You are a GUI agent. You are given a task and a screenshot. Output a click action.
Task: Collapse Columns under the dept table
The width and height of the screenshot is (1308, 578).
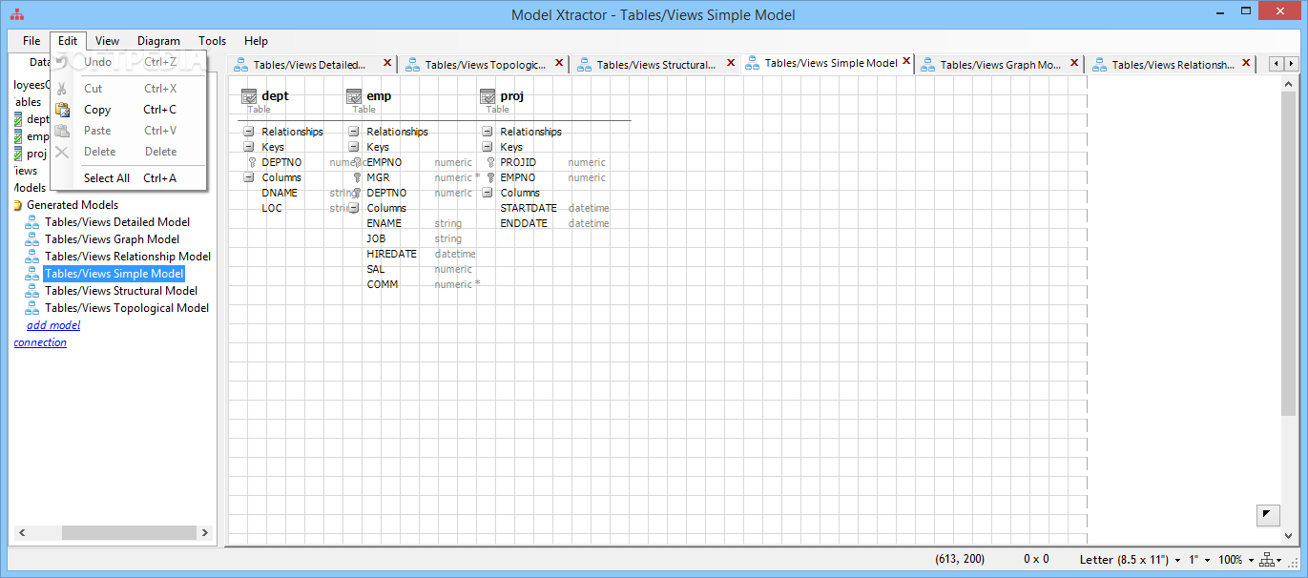(x=248, y=177)
